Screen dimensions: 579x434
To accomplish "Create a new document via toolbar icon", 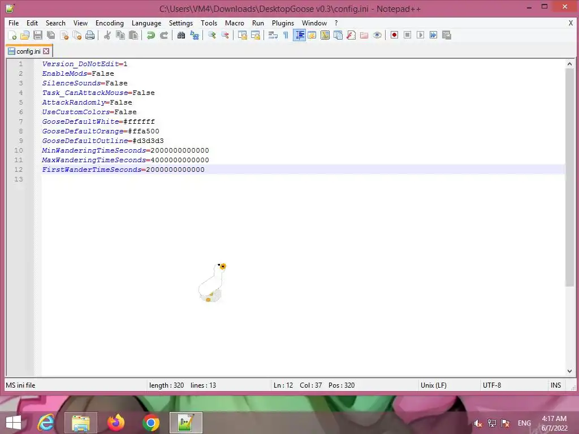I will click(x=12, y=35).
